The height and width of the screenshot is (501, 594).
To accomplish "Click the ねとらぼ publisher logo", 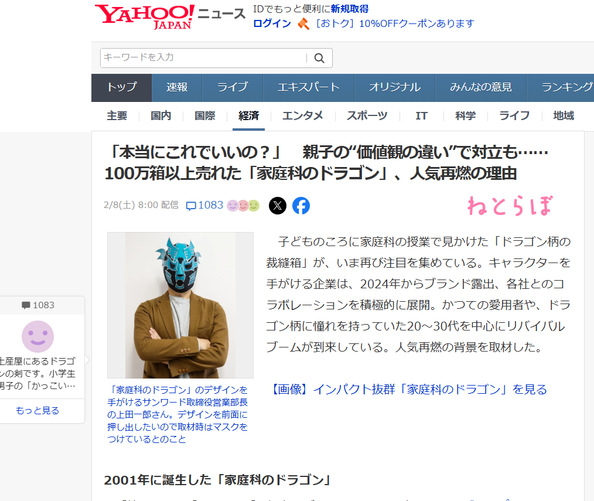I will click(510, 205).
